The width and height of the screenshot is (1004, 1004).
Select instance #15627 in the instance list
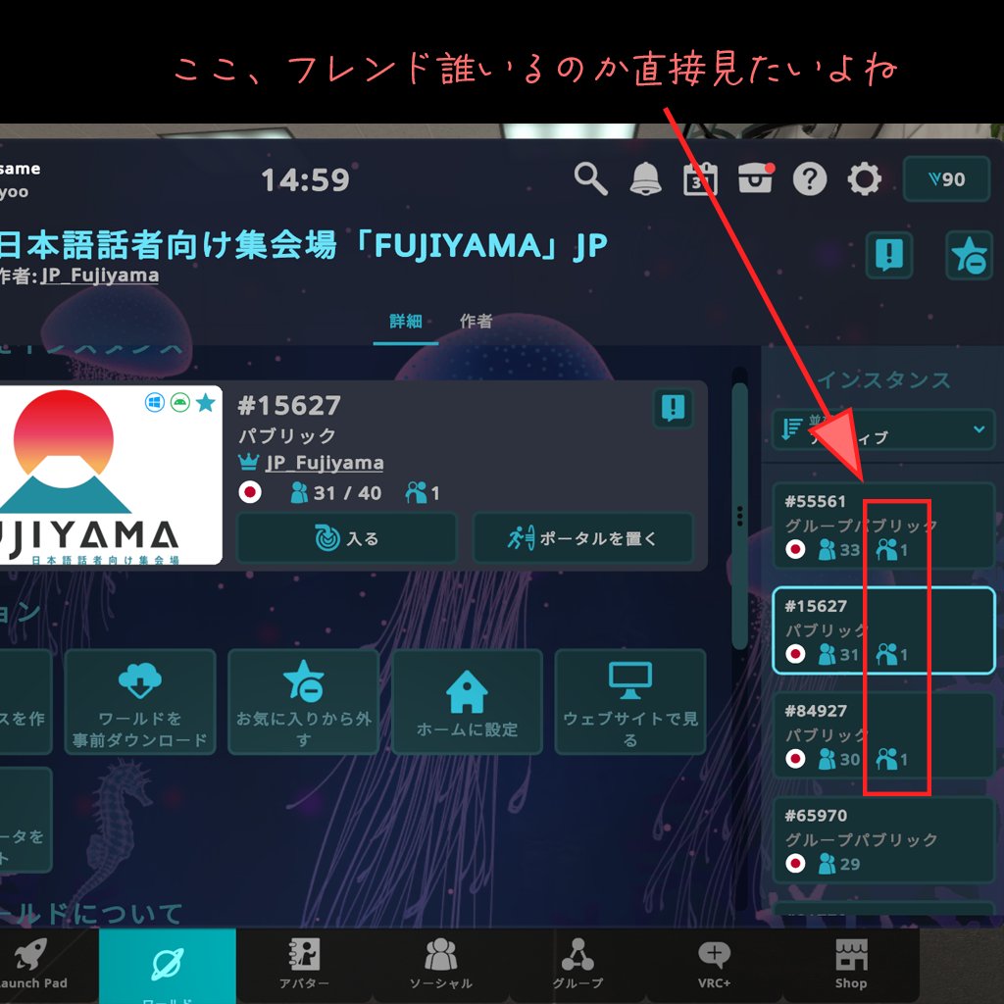click(883, 630)
